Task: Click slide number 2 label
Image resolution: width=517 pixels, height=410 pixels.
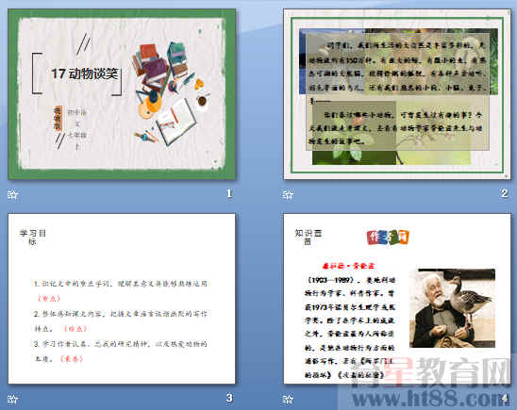Action: pos(505,193)
